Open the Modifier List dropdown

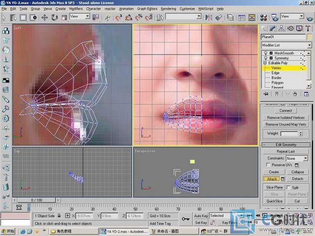coord(286,45)
